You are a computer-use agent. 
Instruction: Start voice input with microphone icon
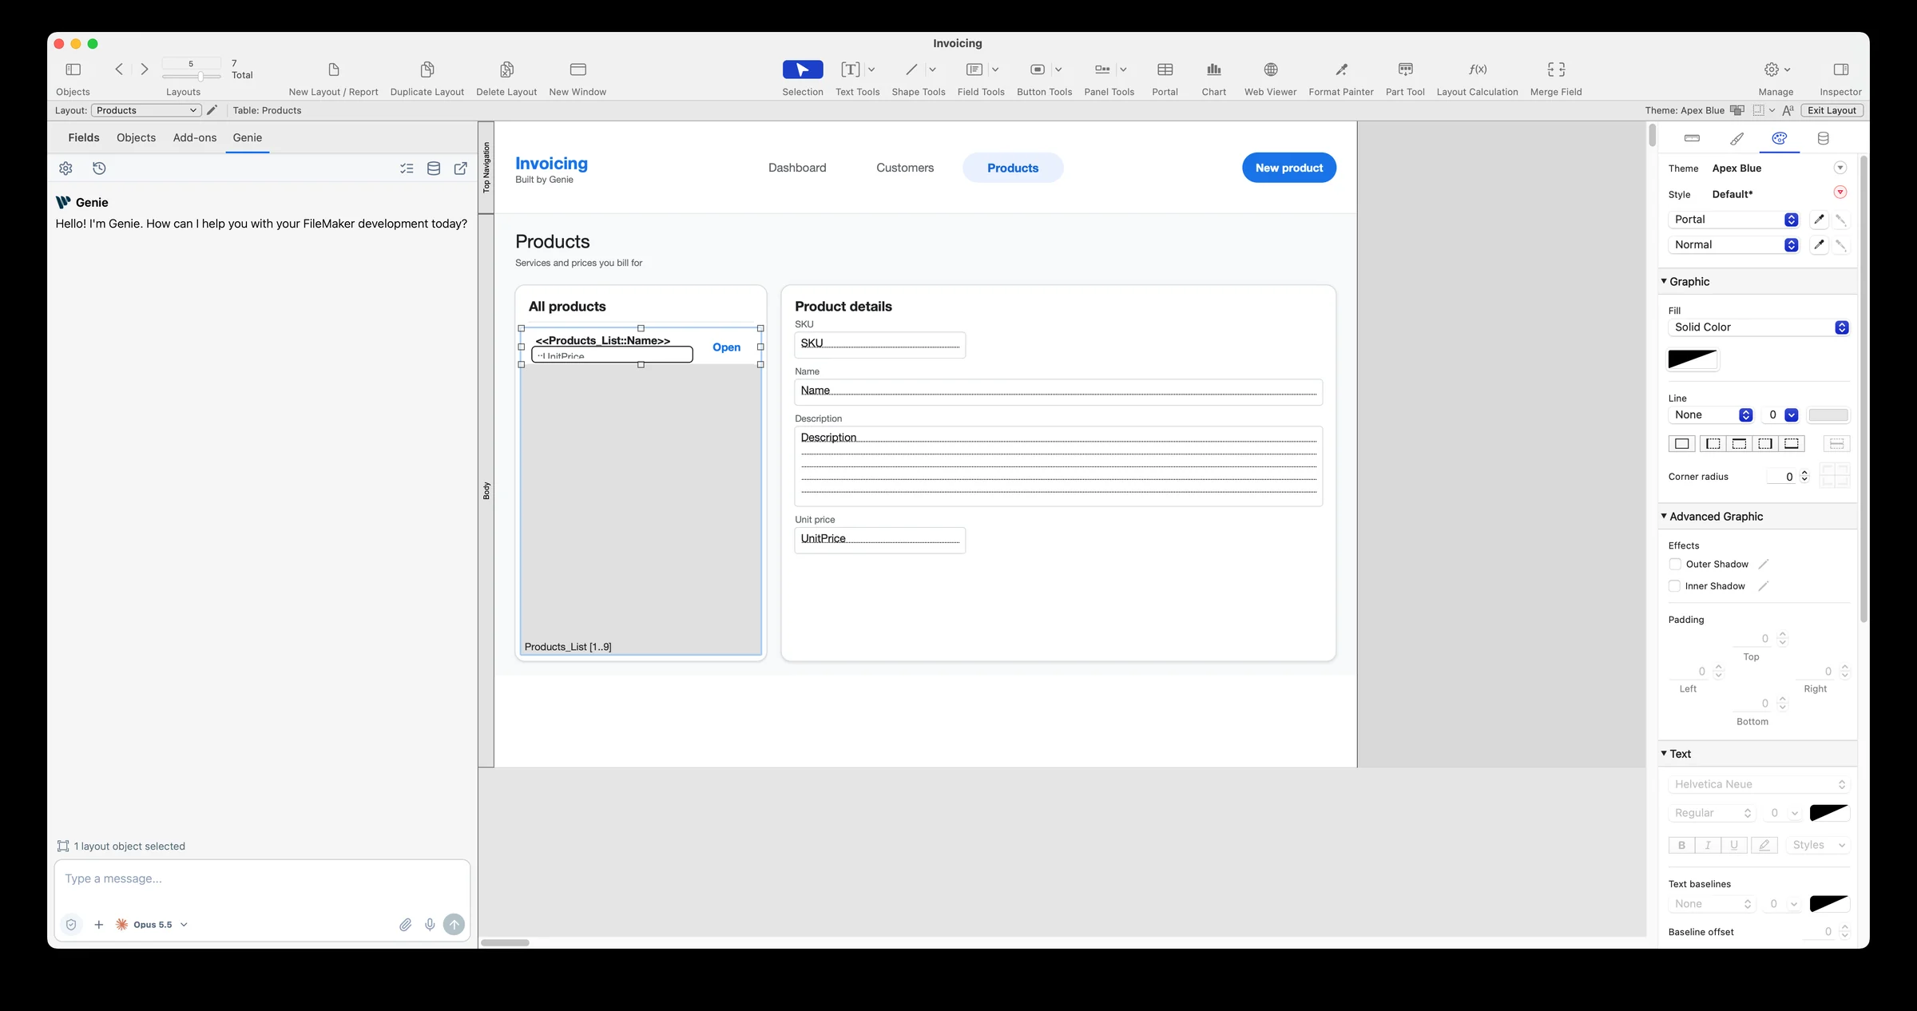pyautogui.click(x=430, y=924)
